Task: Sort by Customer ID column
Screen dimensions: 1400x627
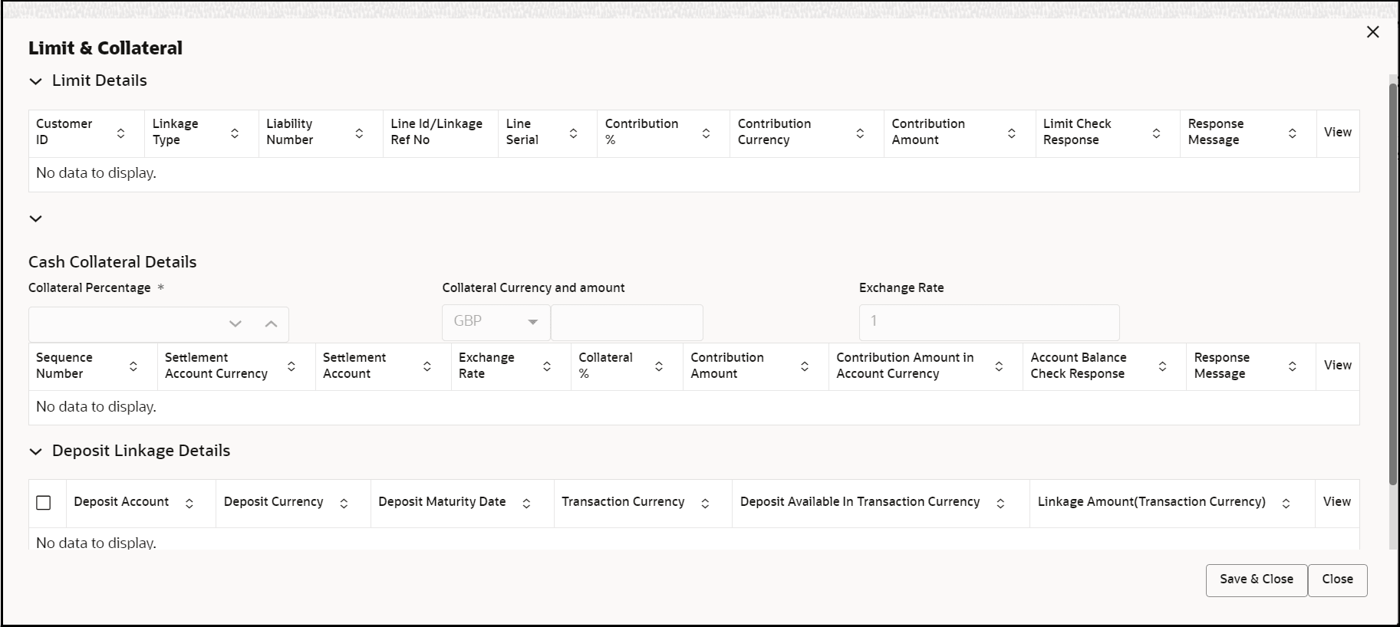Action: (x=120, y=133)
